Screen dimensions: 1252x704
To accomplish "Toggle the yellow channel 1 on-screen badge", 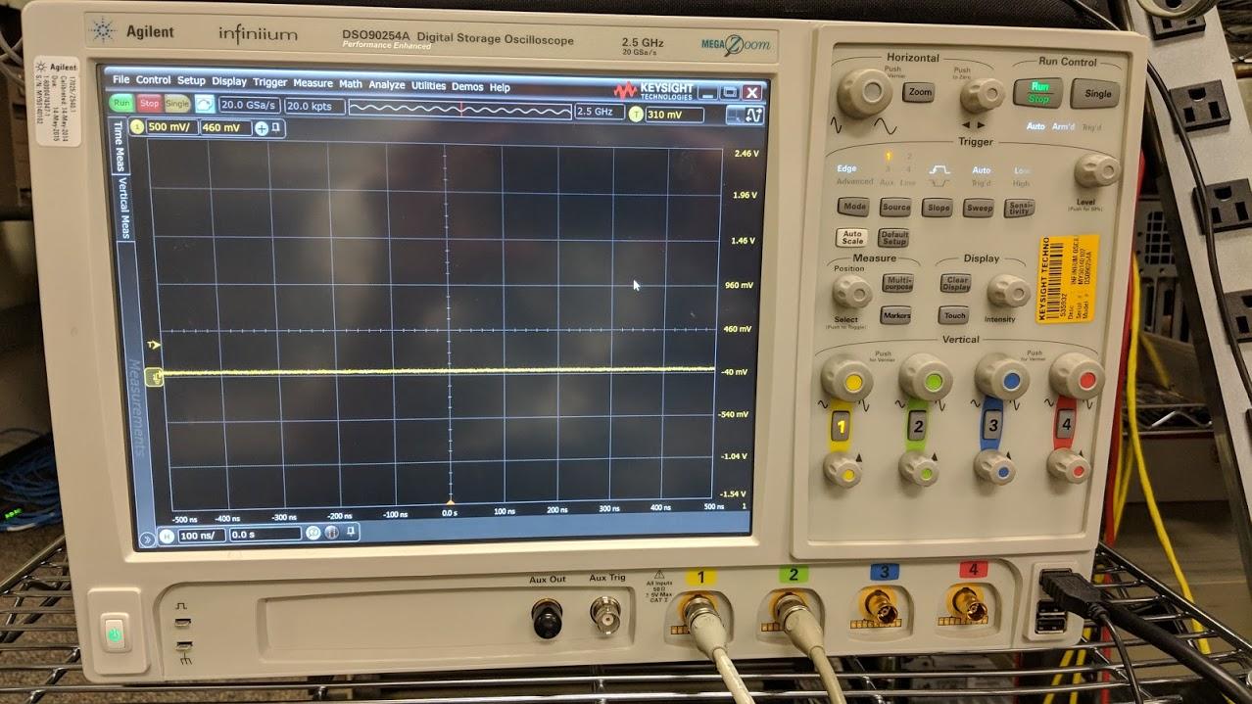I will pos(137,127).
